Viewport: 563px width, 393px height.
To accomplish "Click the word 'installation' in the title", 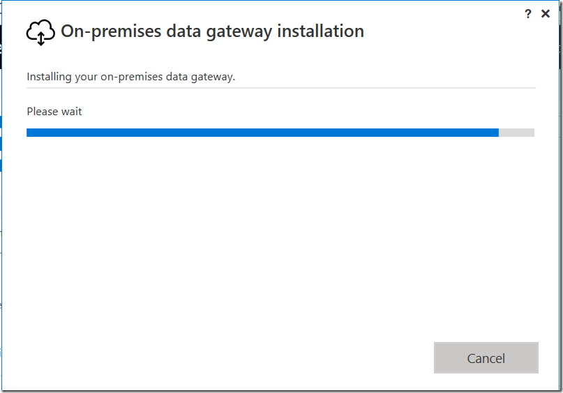I will coord(321,31).
